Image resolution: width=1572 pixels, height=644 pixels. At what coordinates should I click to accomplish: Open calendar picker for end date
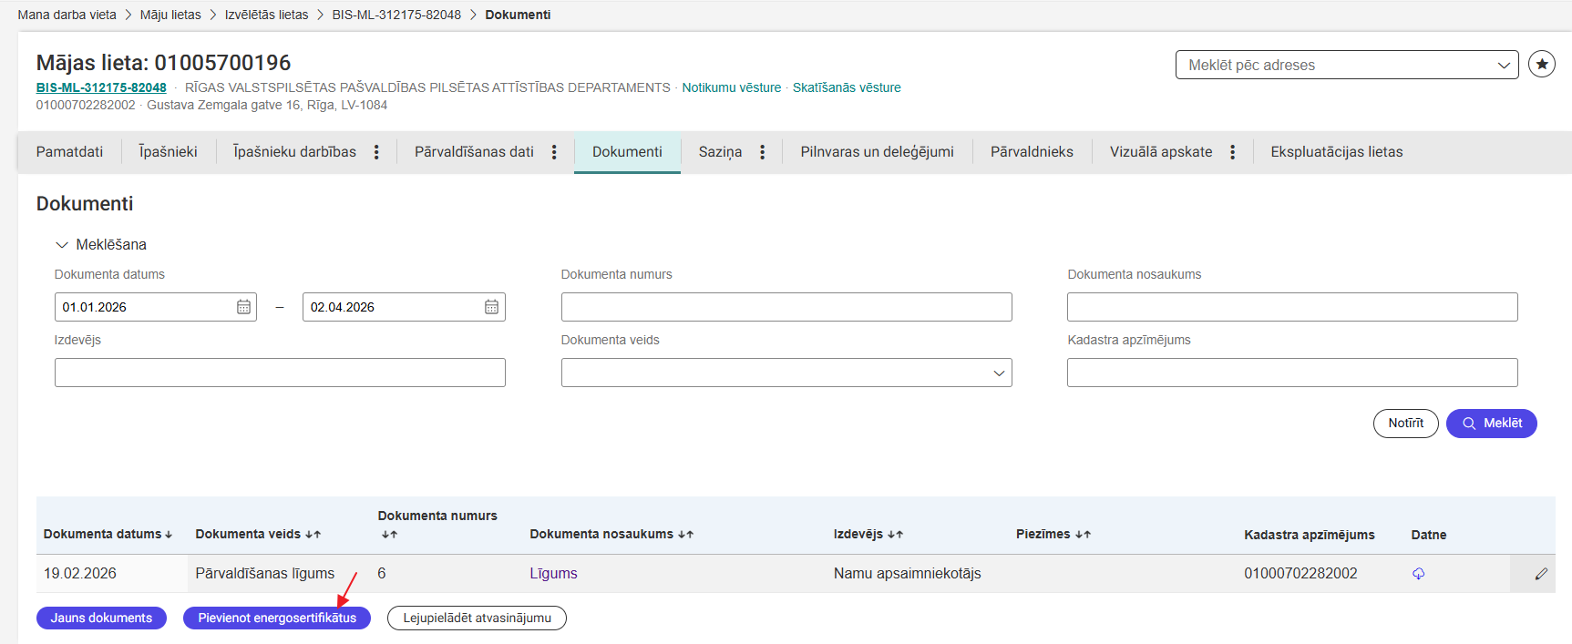(x=491, y=307)
